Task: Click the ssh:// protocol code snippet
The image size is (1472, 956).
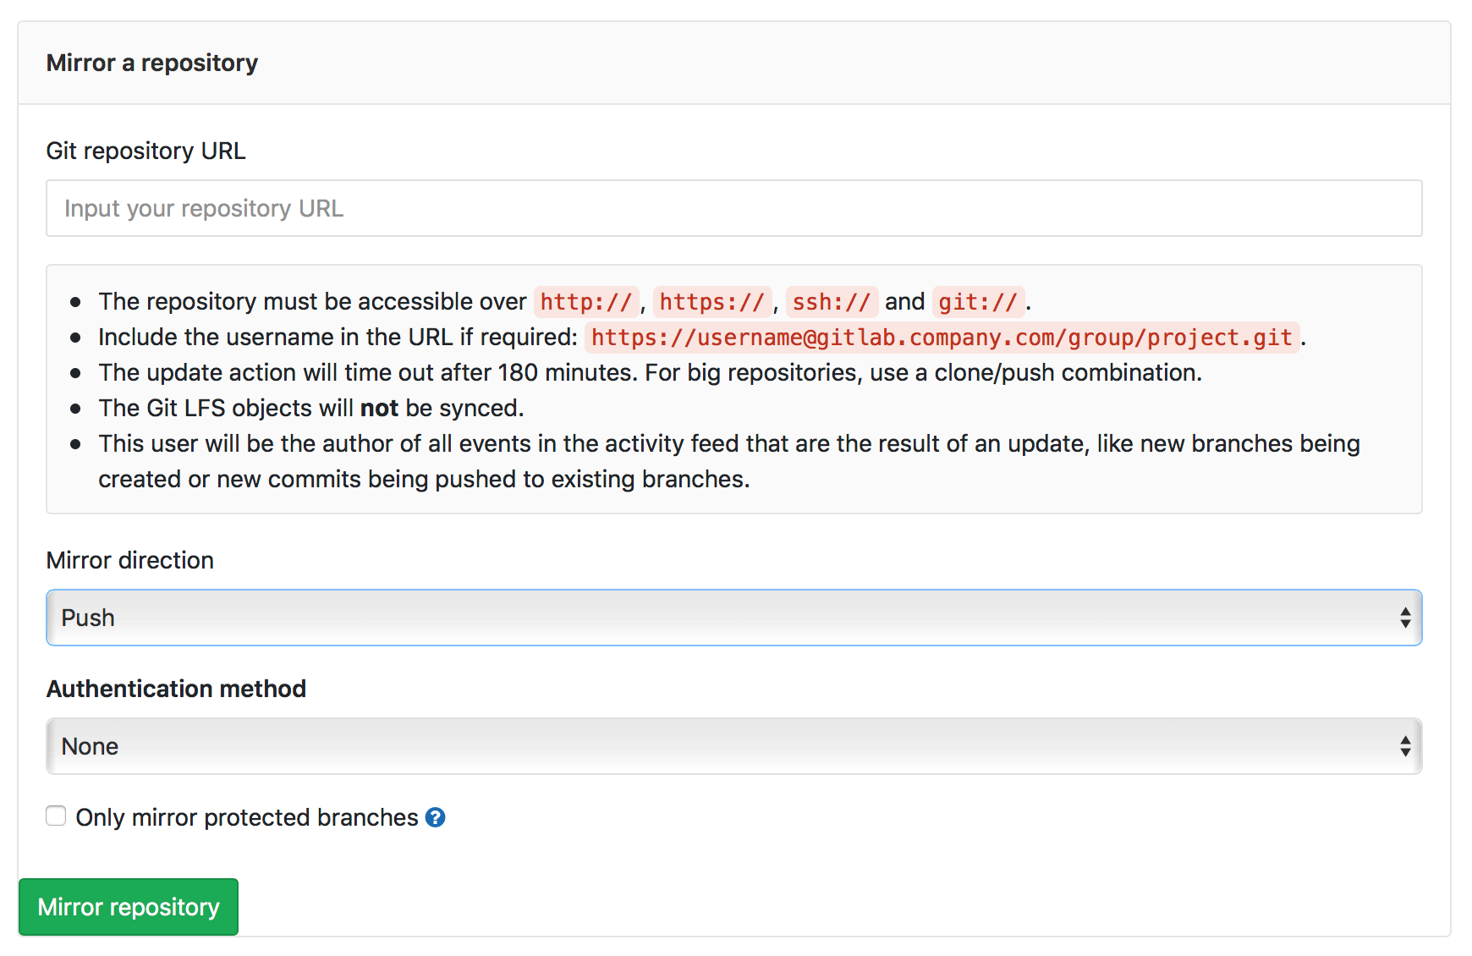Action: pyautogui.click(x=832, y=301)
